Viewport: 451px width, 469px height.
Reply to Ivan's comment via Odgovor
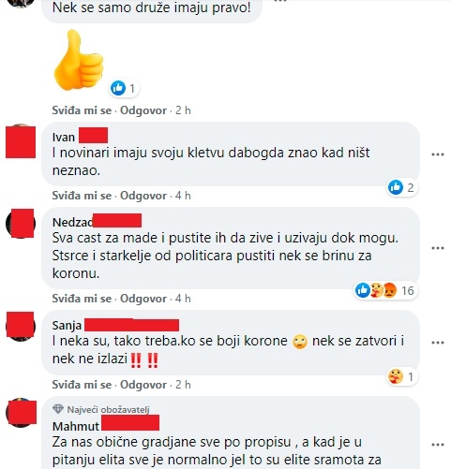143,196
